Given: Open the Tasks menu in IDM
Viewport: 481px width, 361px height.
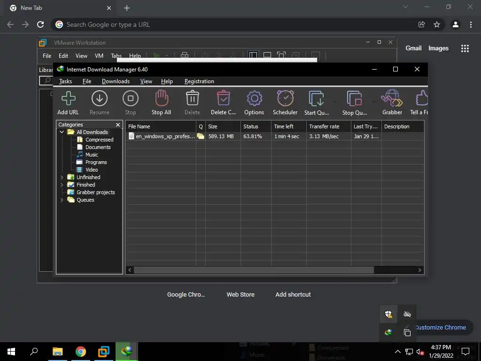Looking at the screenshot, I should coord(65,81).
